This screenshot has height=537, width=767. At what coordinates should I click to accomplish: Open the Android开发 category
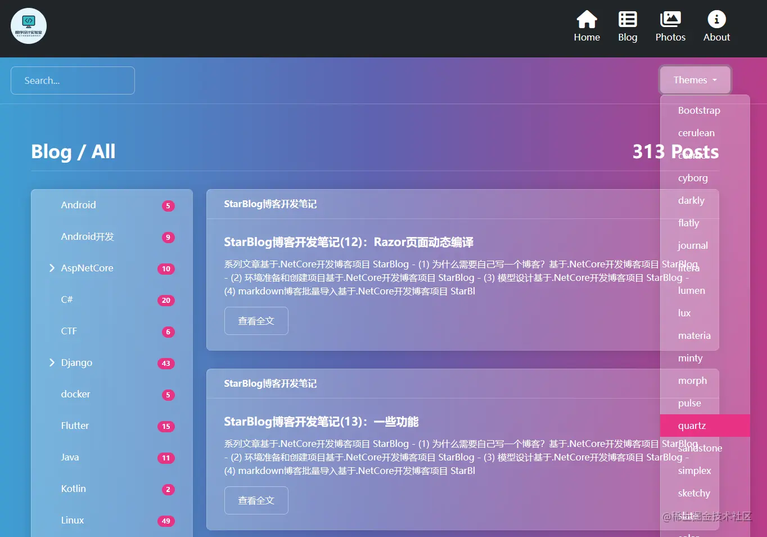pyautogui.click(x=88, y=236)
